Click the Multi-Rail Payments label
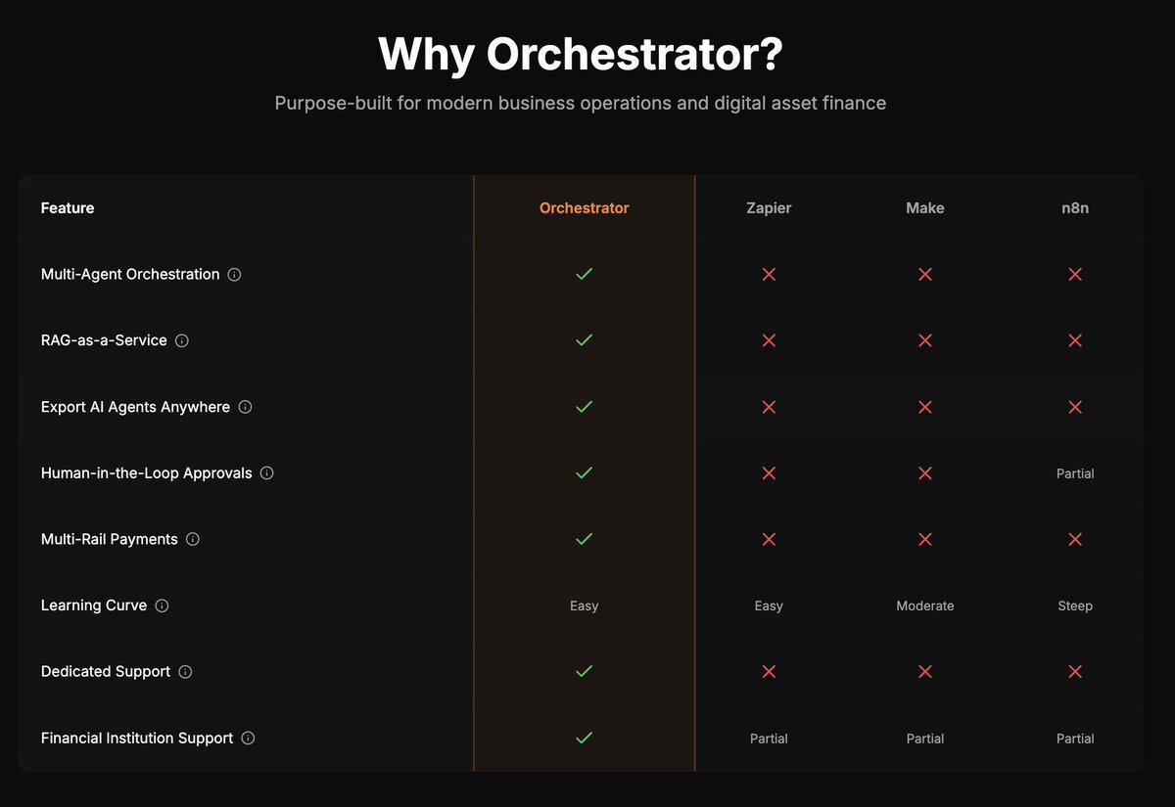This screenshot has height=807, width=1175. [110, 539]
